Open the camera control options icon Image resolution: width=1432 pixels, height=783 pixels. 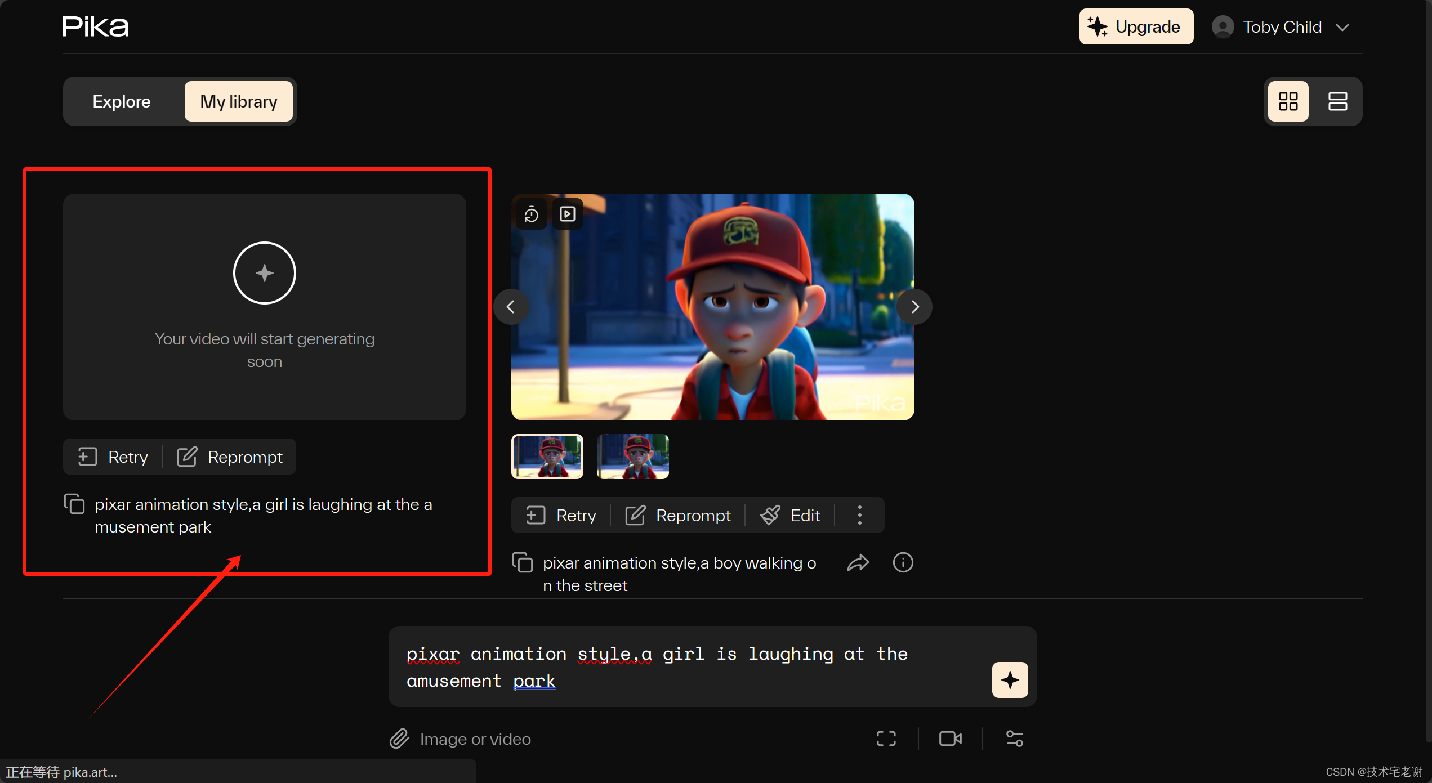[x=951, y=739]
